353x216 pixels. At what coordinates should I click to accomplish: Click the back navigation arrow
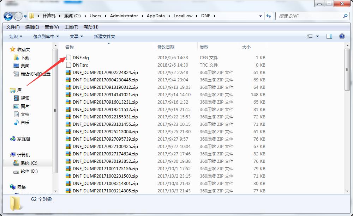coord(8,16)
